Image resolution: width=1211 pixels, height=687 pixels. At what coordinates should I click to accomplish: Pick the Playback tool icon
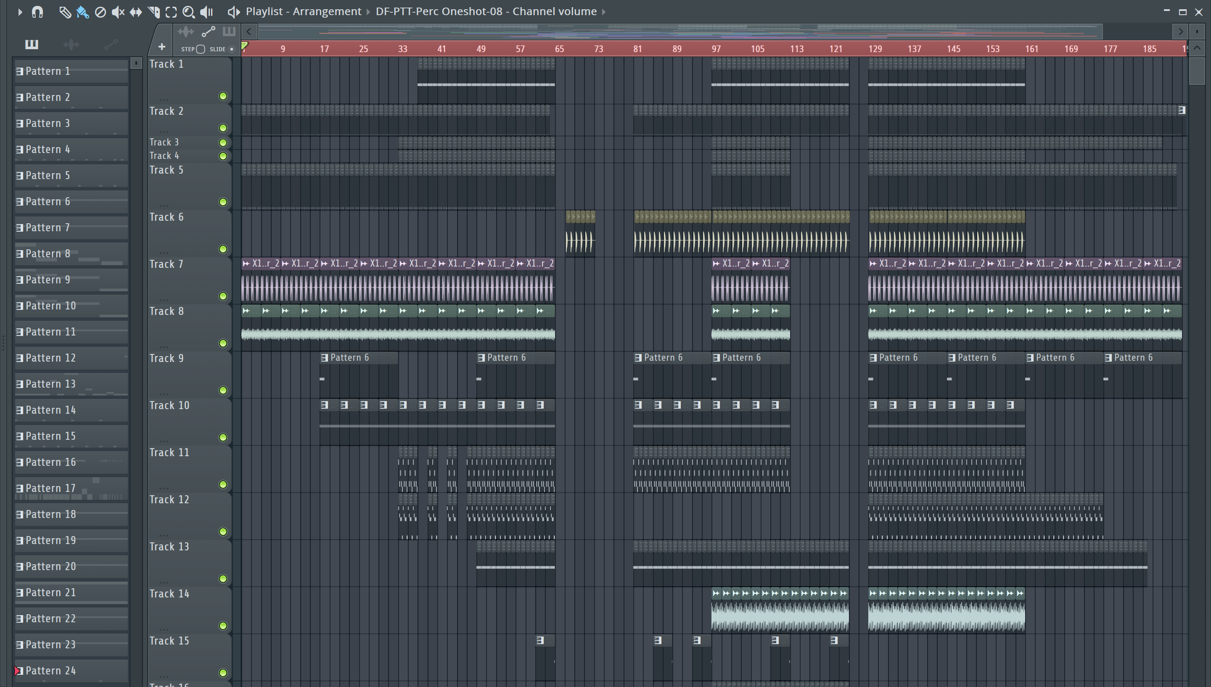pyautogui.click(x=206, y=12)
